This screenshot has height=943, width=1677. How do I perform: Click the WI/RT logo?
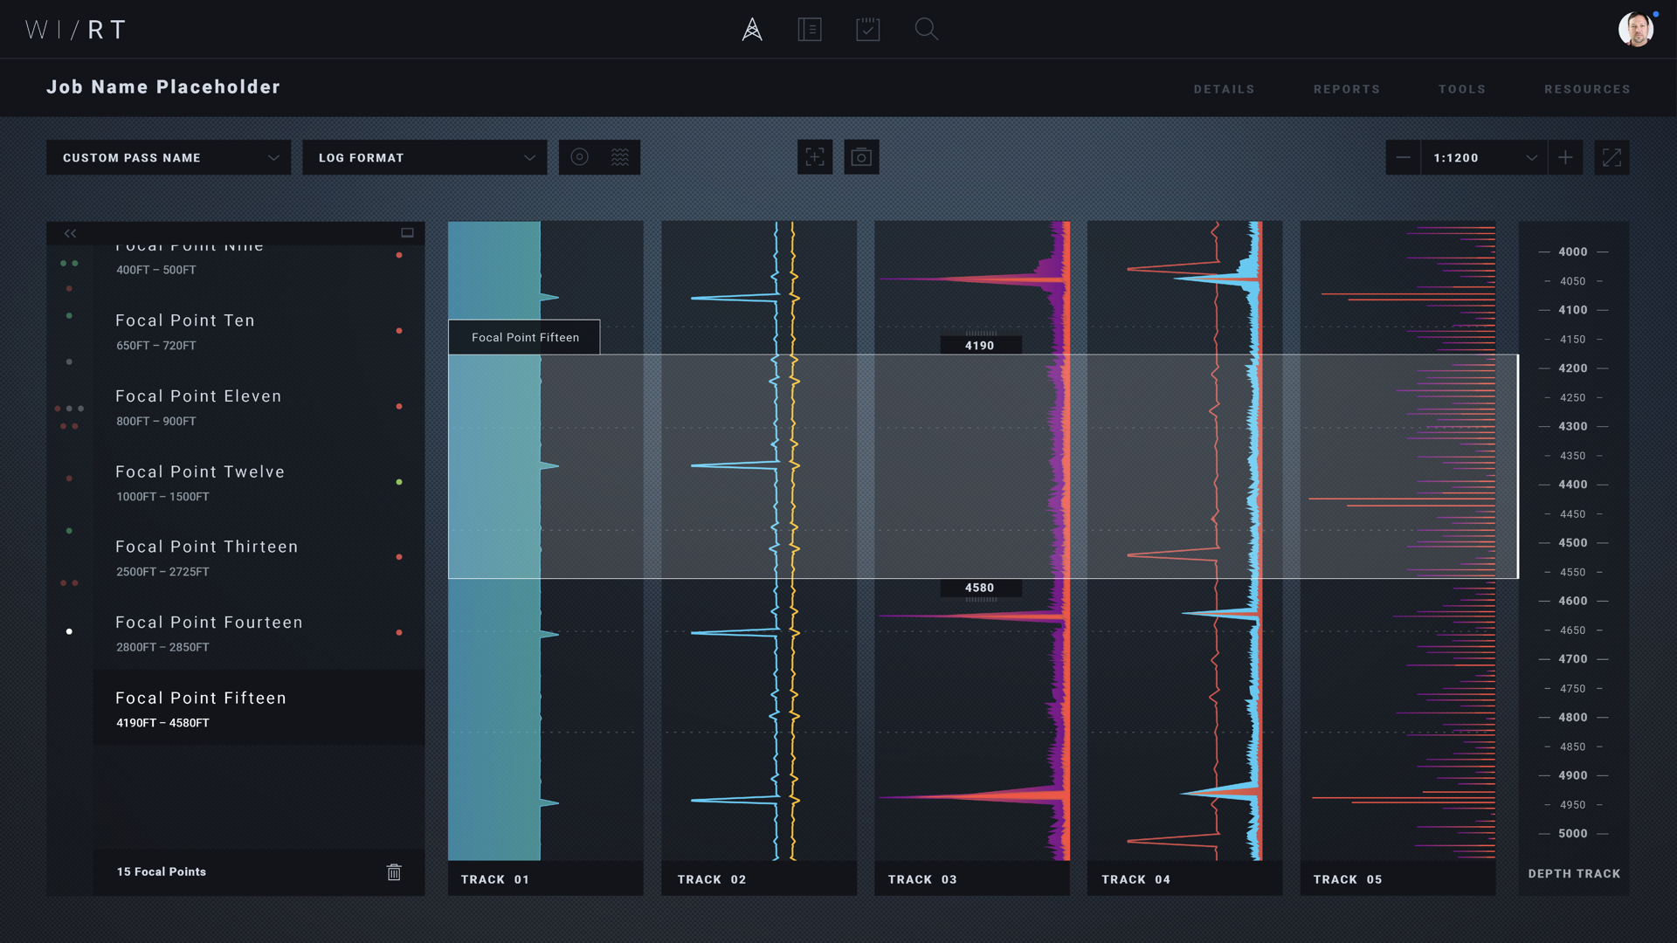tap(75, 30)
